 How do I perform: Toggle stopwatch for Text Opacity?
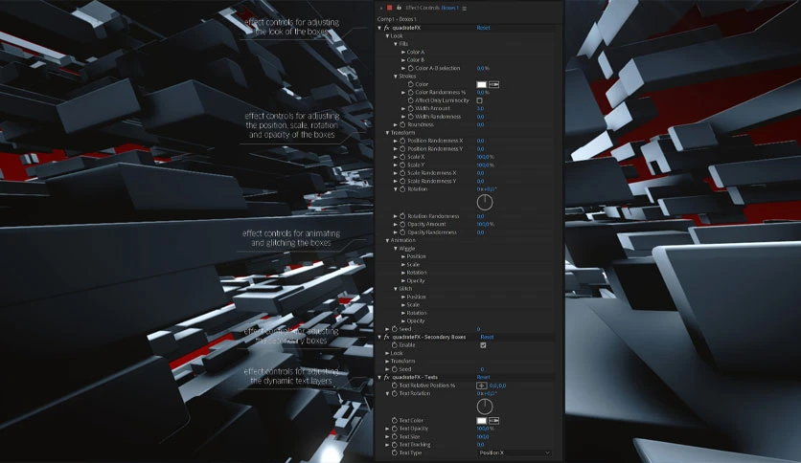point(395,429)
